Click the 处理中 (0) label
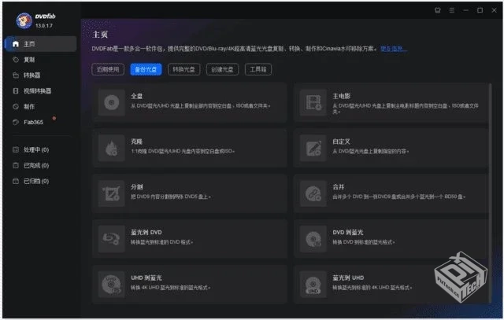The height and width of the screenshot is (320, 504). coord(36,149)
